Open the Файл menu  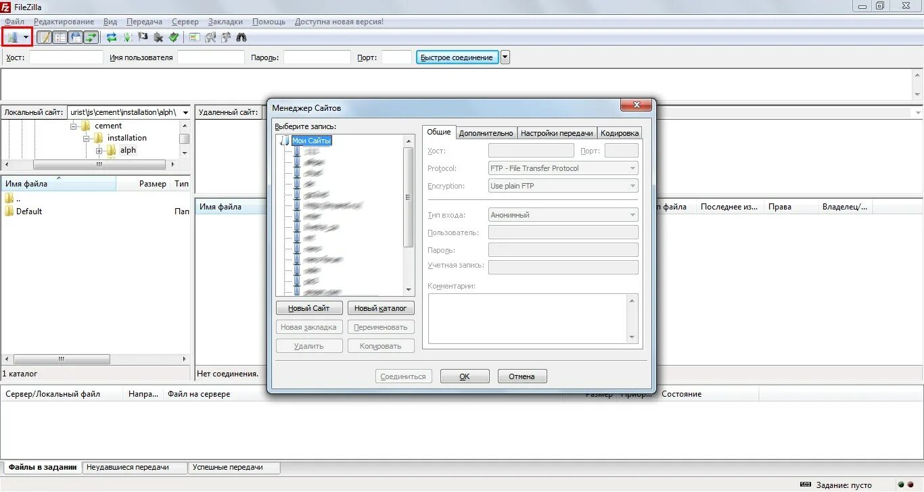click(x=14, y=22)
